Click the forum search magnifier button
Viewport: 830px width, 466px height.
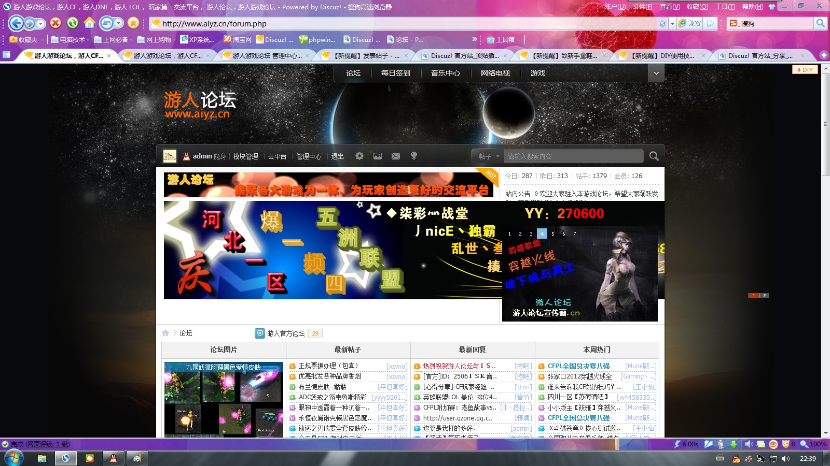point(654,156)
